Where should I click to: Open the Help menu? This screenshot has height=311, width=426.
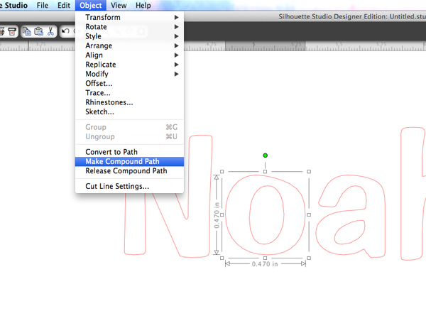[143, 6]
